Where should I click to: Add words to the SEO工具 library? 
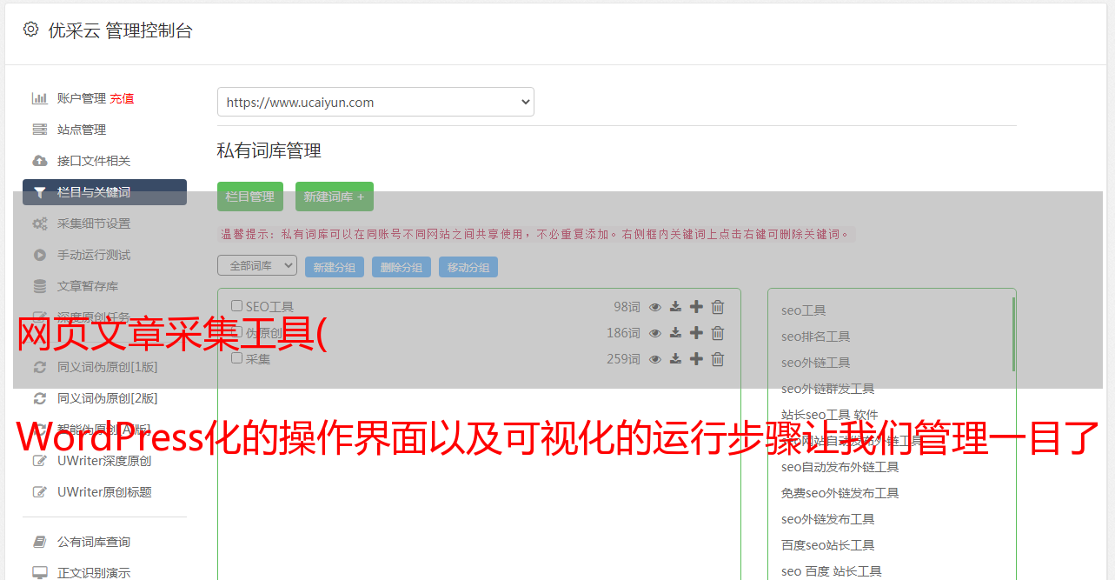(696, 307)
